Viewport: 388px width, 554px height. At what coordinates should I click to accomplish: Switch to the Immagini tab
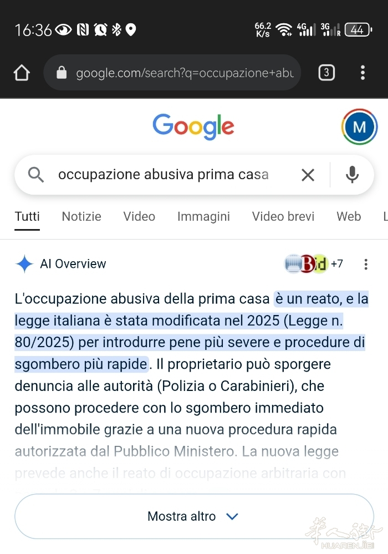click(203, 217)
